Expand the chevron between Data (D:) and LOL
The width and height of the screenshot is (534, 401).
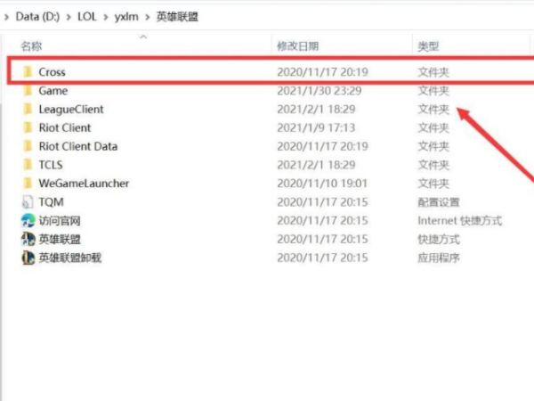tap(69, 17)
